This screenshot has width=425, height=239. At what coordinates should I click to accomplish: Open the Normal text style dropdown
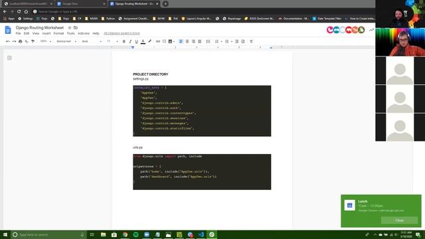coord(66,41)
